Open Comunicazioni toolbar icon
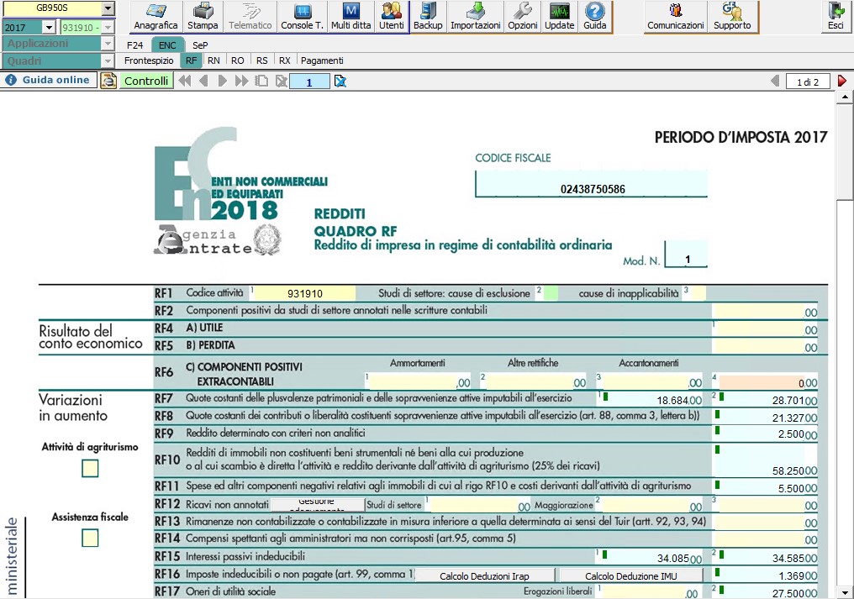Viewport: 854px width, 599px height. pyautogui.click(x=675, y=17)
